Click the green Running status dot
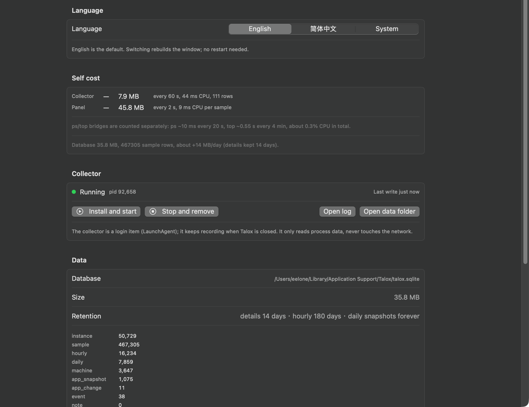The height and width of the screenshot is (407, 529). 74,192
